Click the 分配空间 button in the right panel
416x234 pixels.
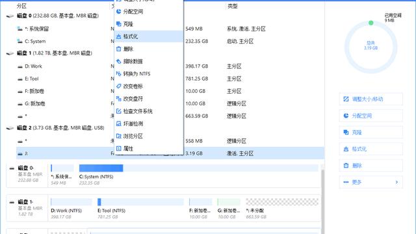coord(370,116)
